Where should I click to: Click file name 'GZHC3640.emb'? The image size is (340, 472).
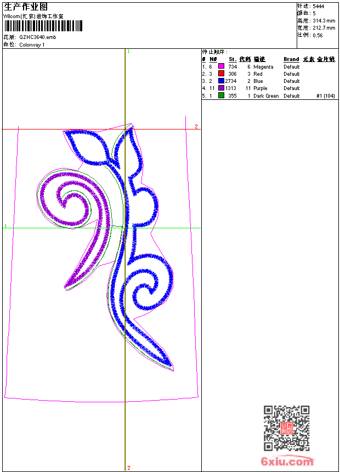[x=38, y=37]
